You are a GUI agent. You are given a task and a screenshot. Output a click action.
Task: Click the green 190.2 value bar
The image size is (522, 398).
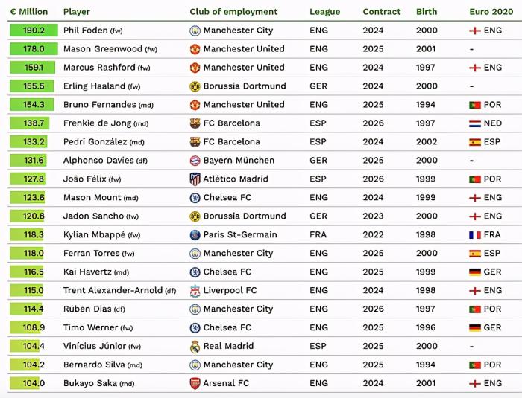coord(29,31)
